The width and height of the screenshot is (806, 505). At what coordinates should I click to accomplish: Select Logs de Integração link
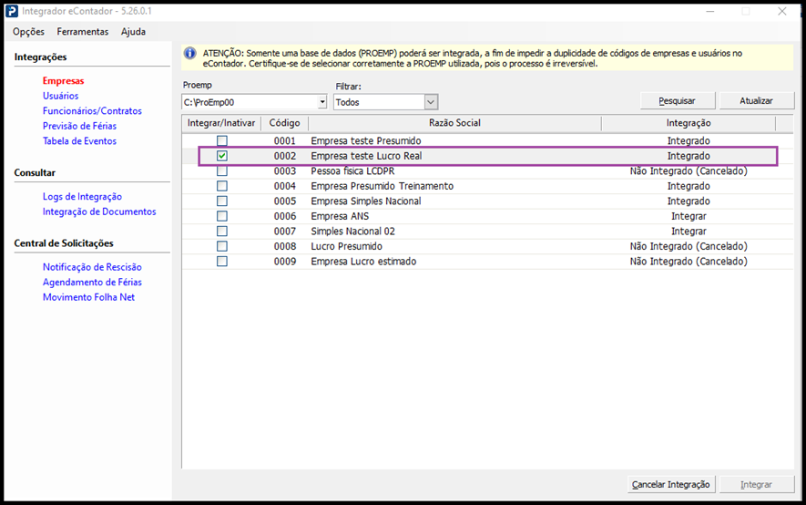[82, 197]
